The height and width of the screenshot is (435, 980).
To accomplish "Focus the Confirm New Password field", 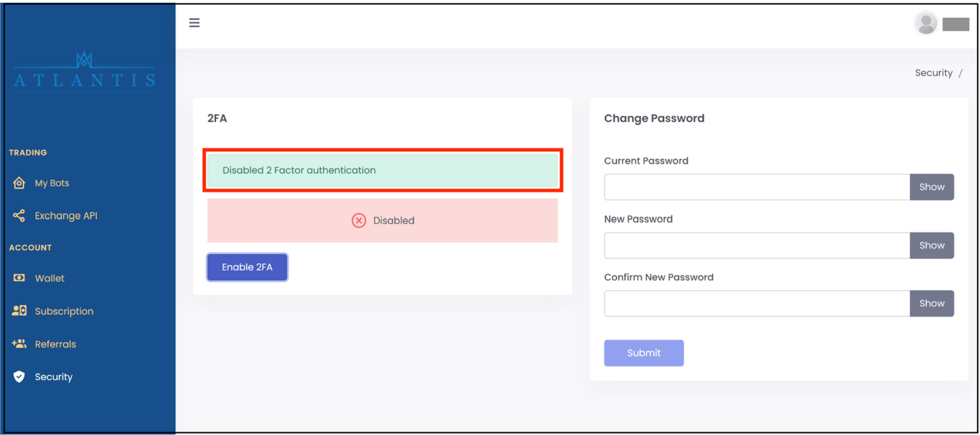I will tap(757, 303).
